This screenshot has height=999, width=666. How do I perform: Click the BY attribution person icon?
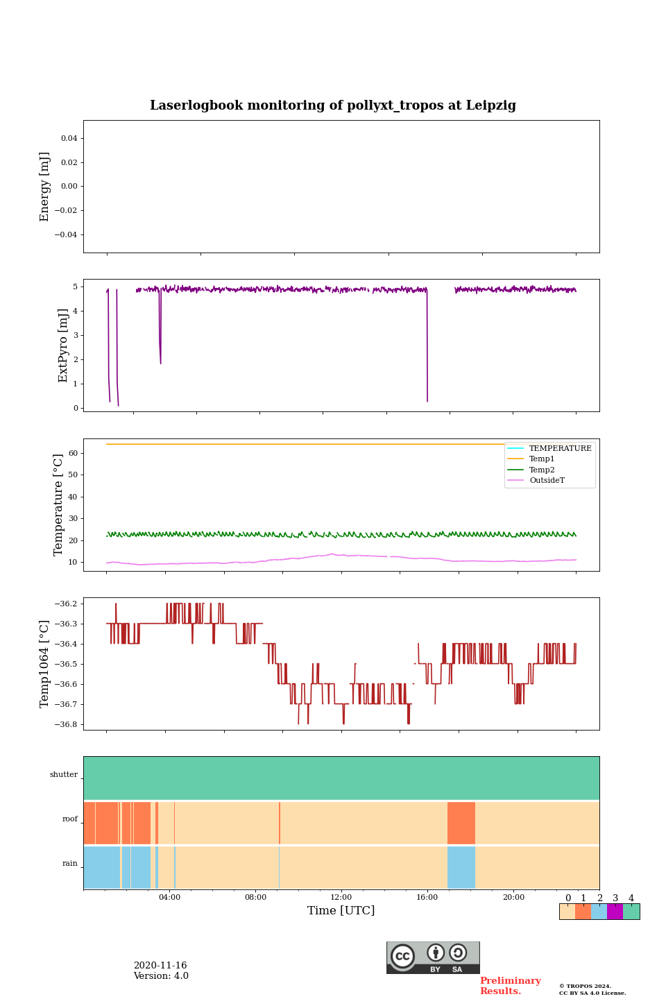(436, 953)
